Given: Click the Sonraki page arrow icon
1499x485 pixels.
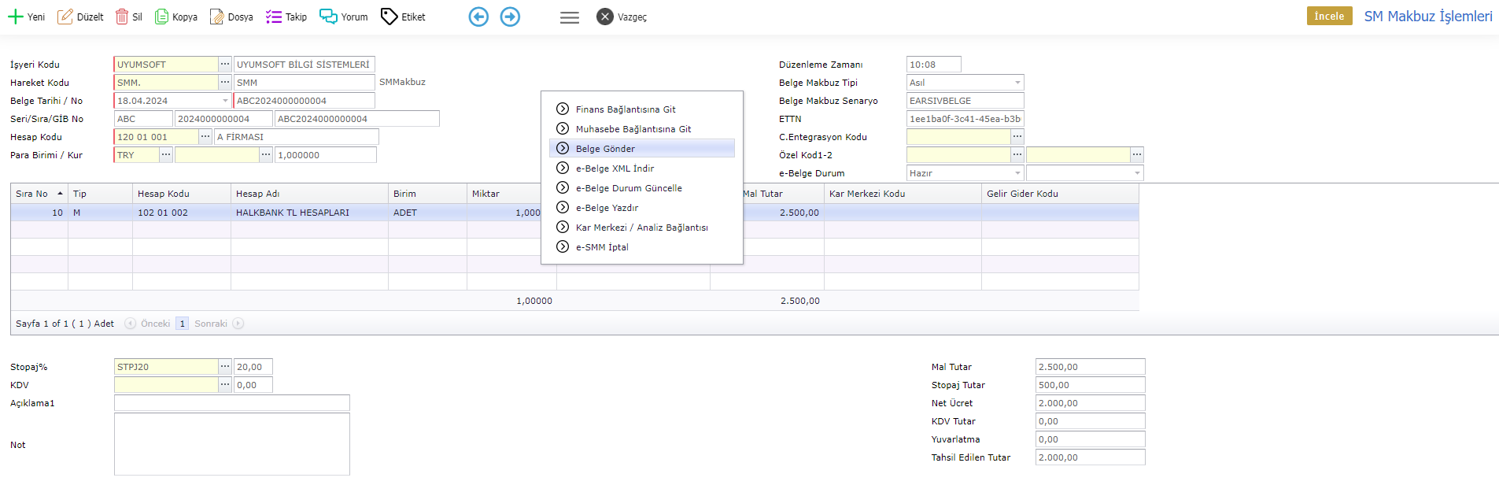Looking at the screenshot, I should point(238,324).
